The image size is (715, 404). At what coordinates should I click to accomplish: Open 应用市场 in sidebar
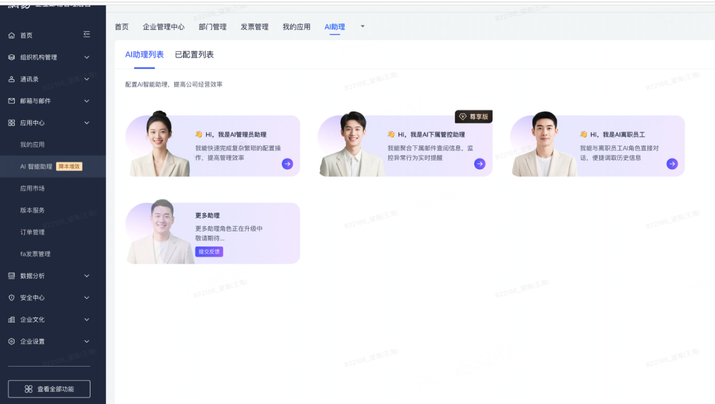point(32,188)
